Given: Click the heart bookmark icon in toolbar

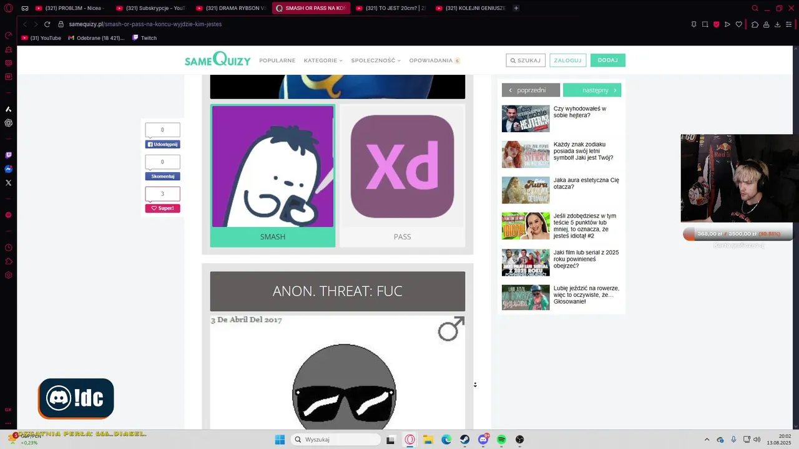Looking at the screenshot, I should [738, 24].
